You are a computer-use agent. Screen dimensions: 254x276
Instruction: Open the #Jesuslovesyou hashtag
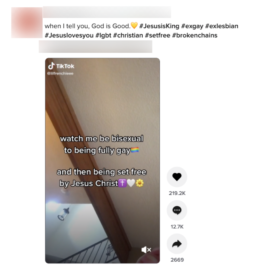(x=69, y=35)
